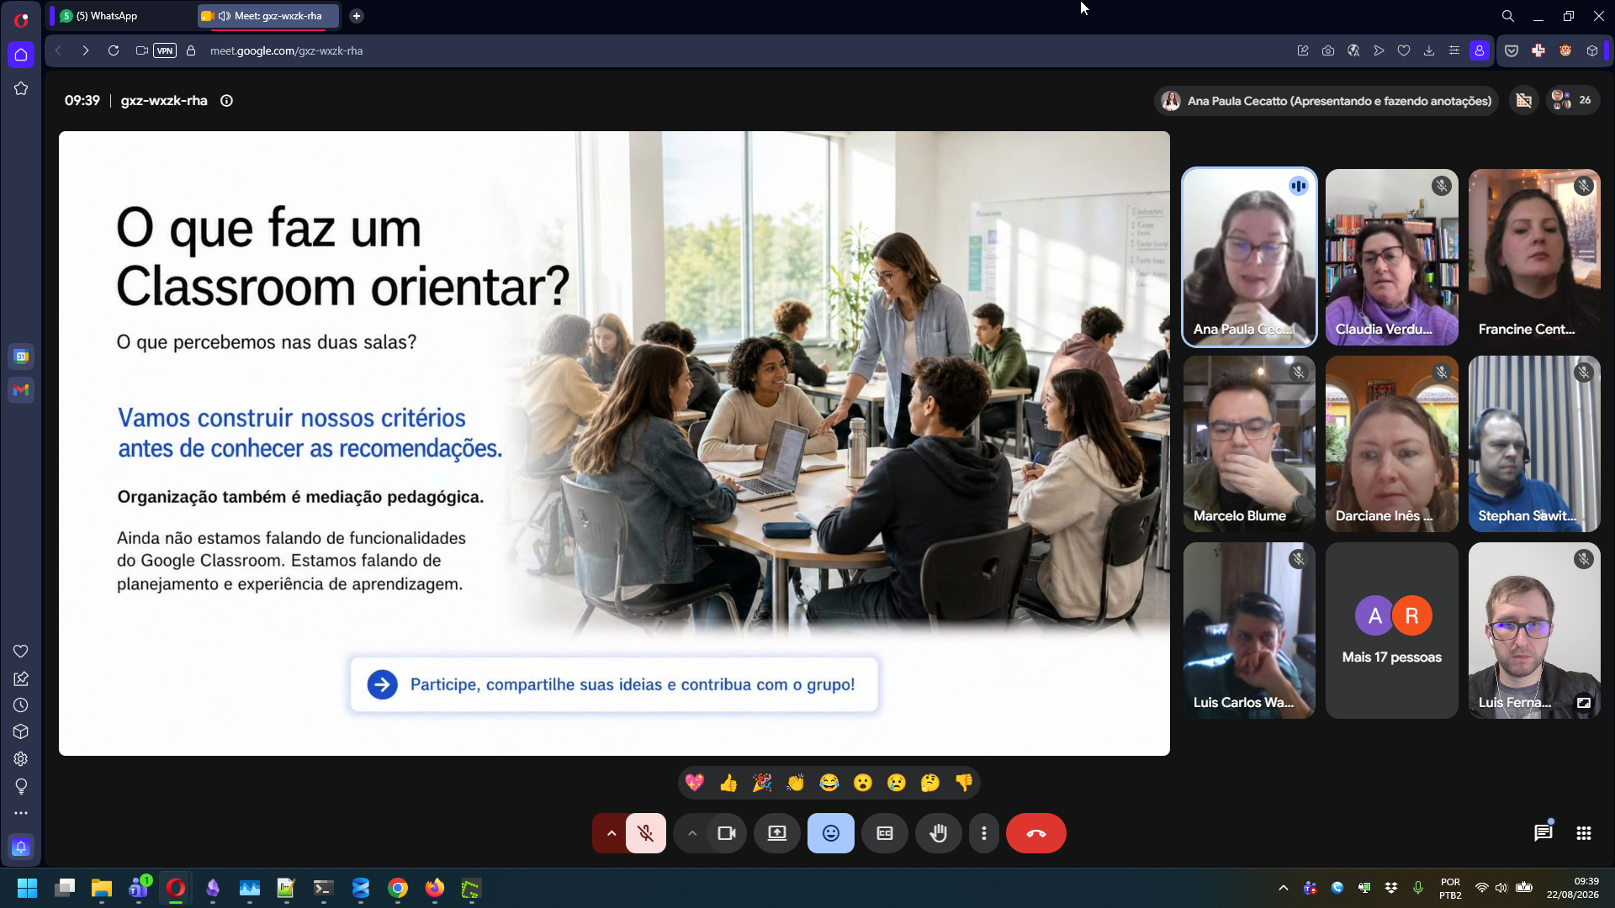1615x908 pixels.
Task: Raise your hand in the meeting
Action: coord(939,833)
